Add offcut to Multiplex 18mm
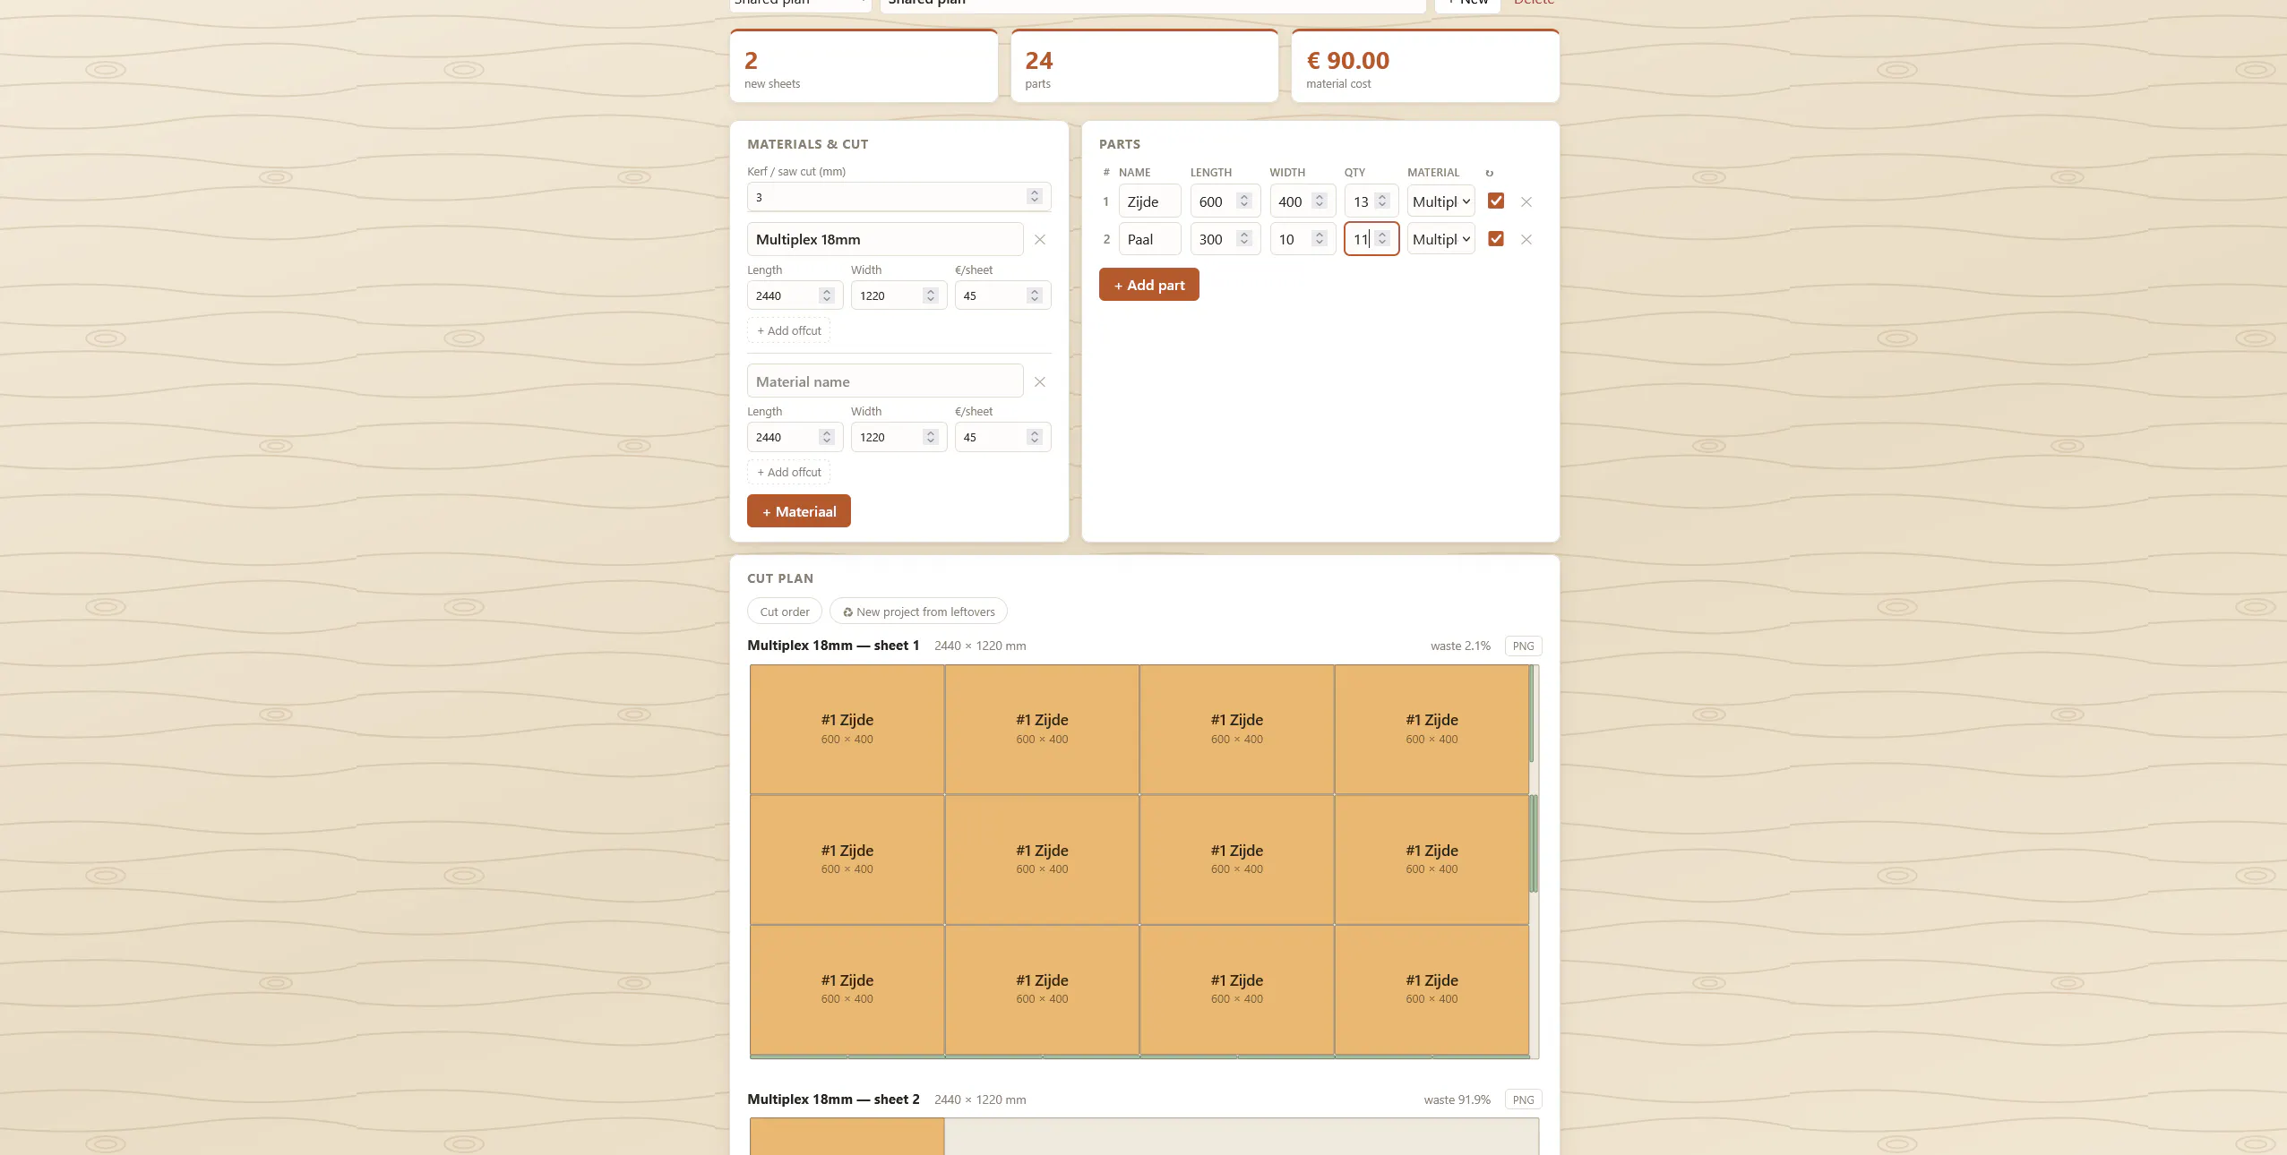The height and width of the screenshot is (1155, 2287). pos(788,330)
